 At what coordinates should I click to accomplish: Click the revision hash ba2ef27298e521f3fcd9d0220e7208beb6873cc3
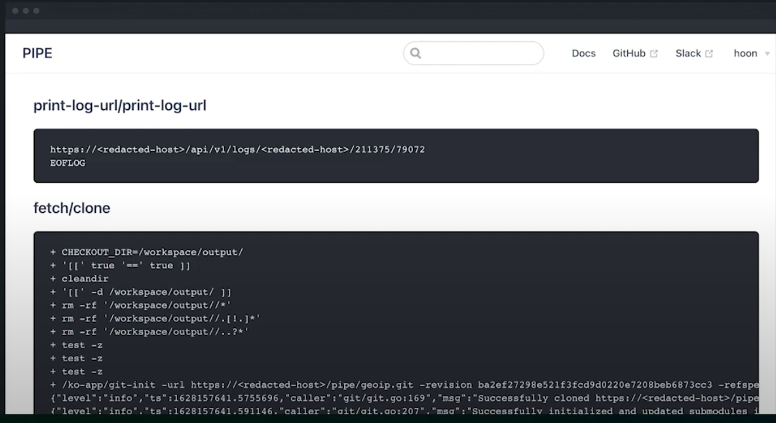coord(595,385)
